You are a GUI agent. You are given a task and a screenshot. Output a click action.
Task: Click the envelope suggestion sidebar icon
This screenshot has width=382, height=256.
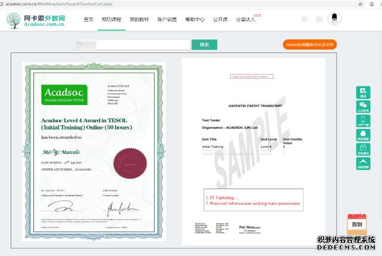tap(363, 149)
